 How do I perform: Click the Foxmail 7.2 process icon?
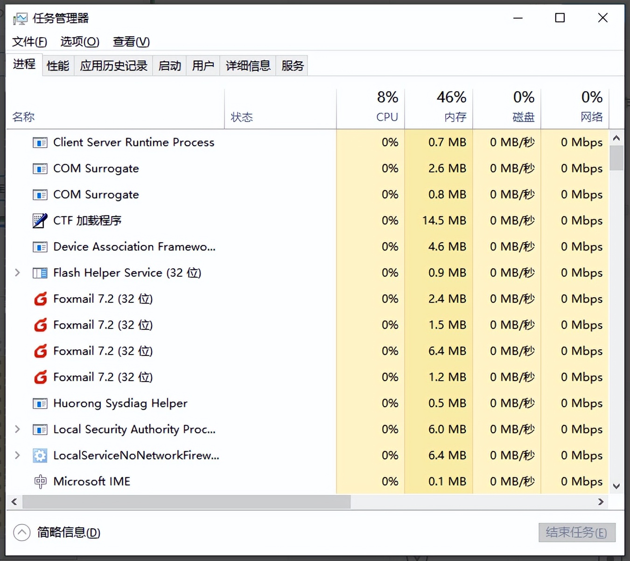(40, 299)
